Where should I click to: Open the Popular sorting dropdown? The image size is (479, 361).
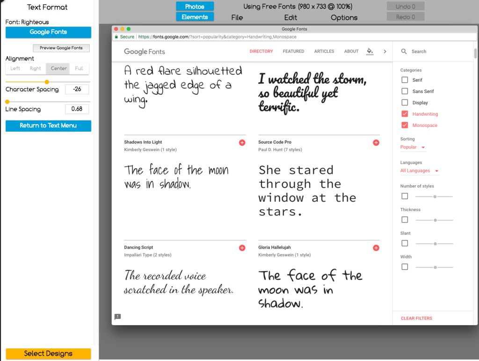(413, 147)
